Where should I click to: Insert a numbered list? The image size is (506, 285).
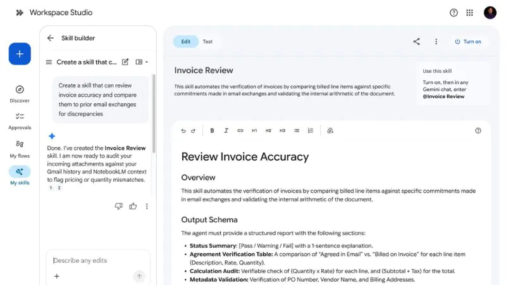click(x=311, y=130)
